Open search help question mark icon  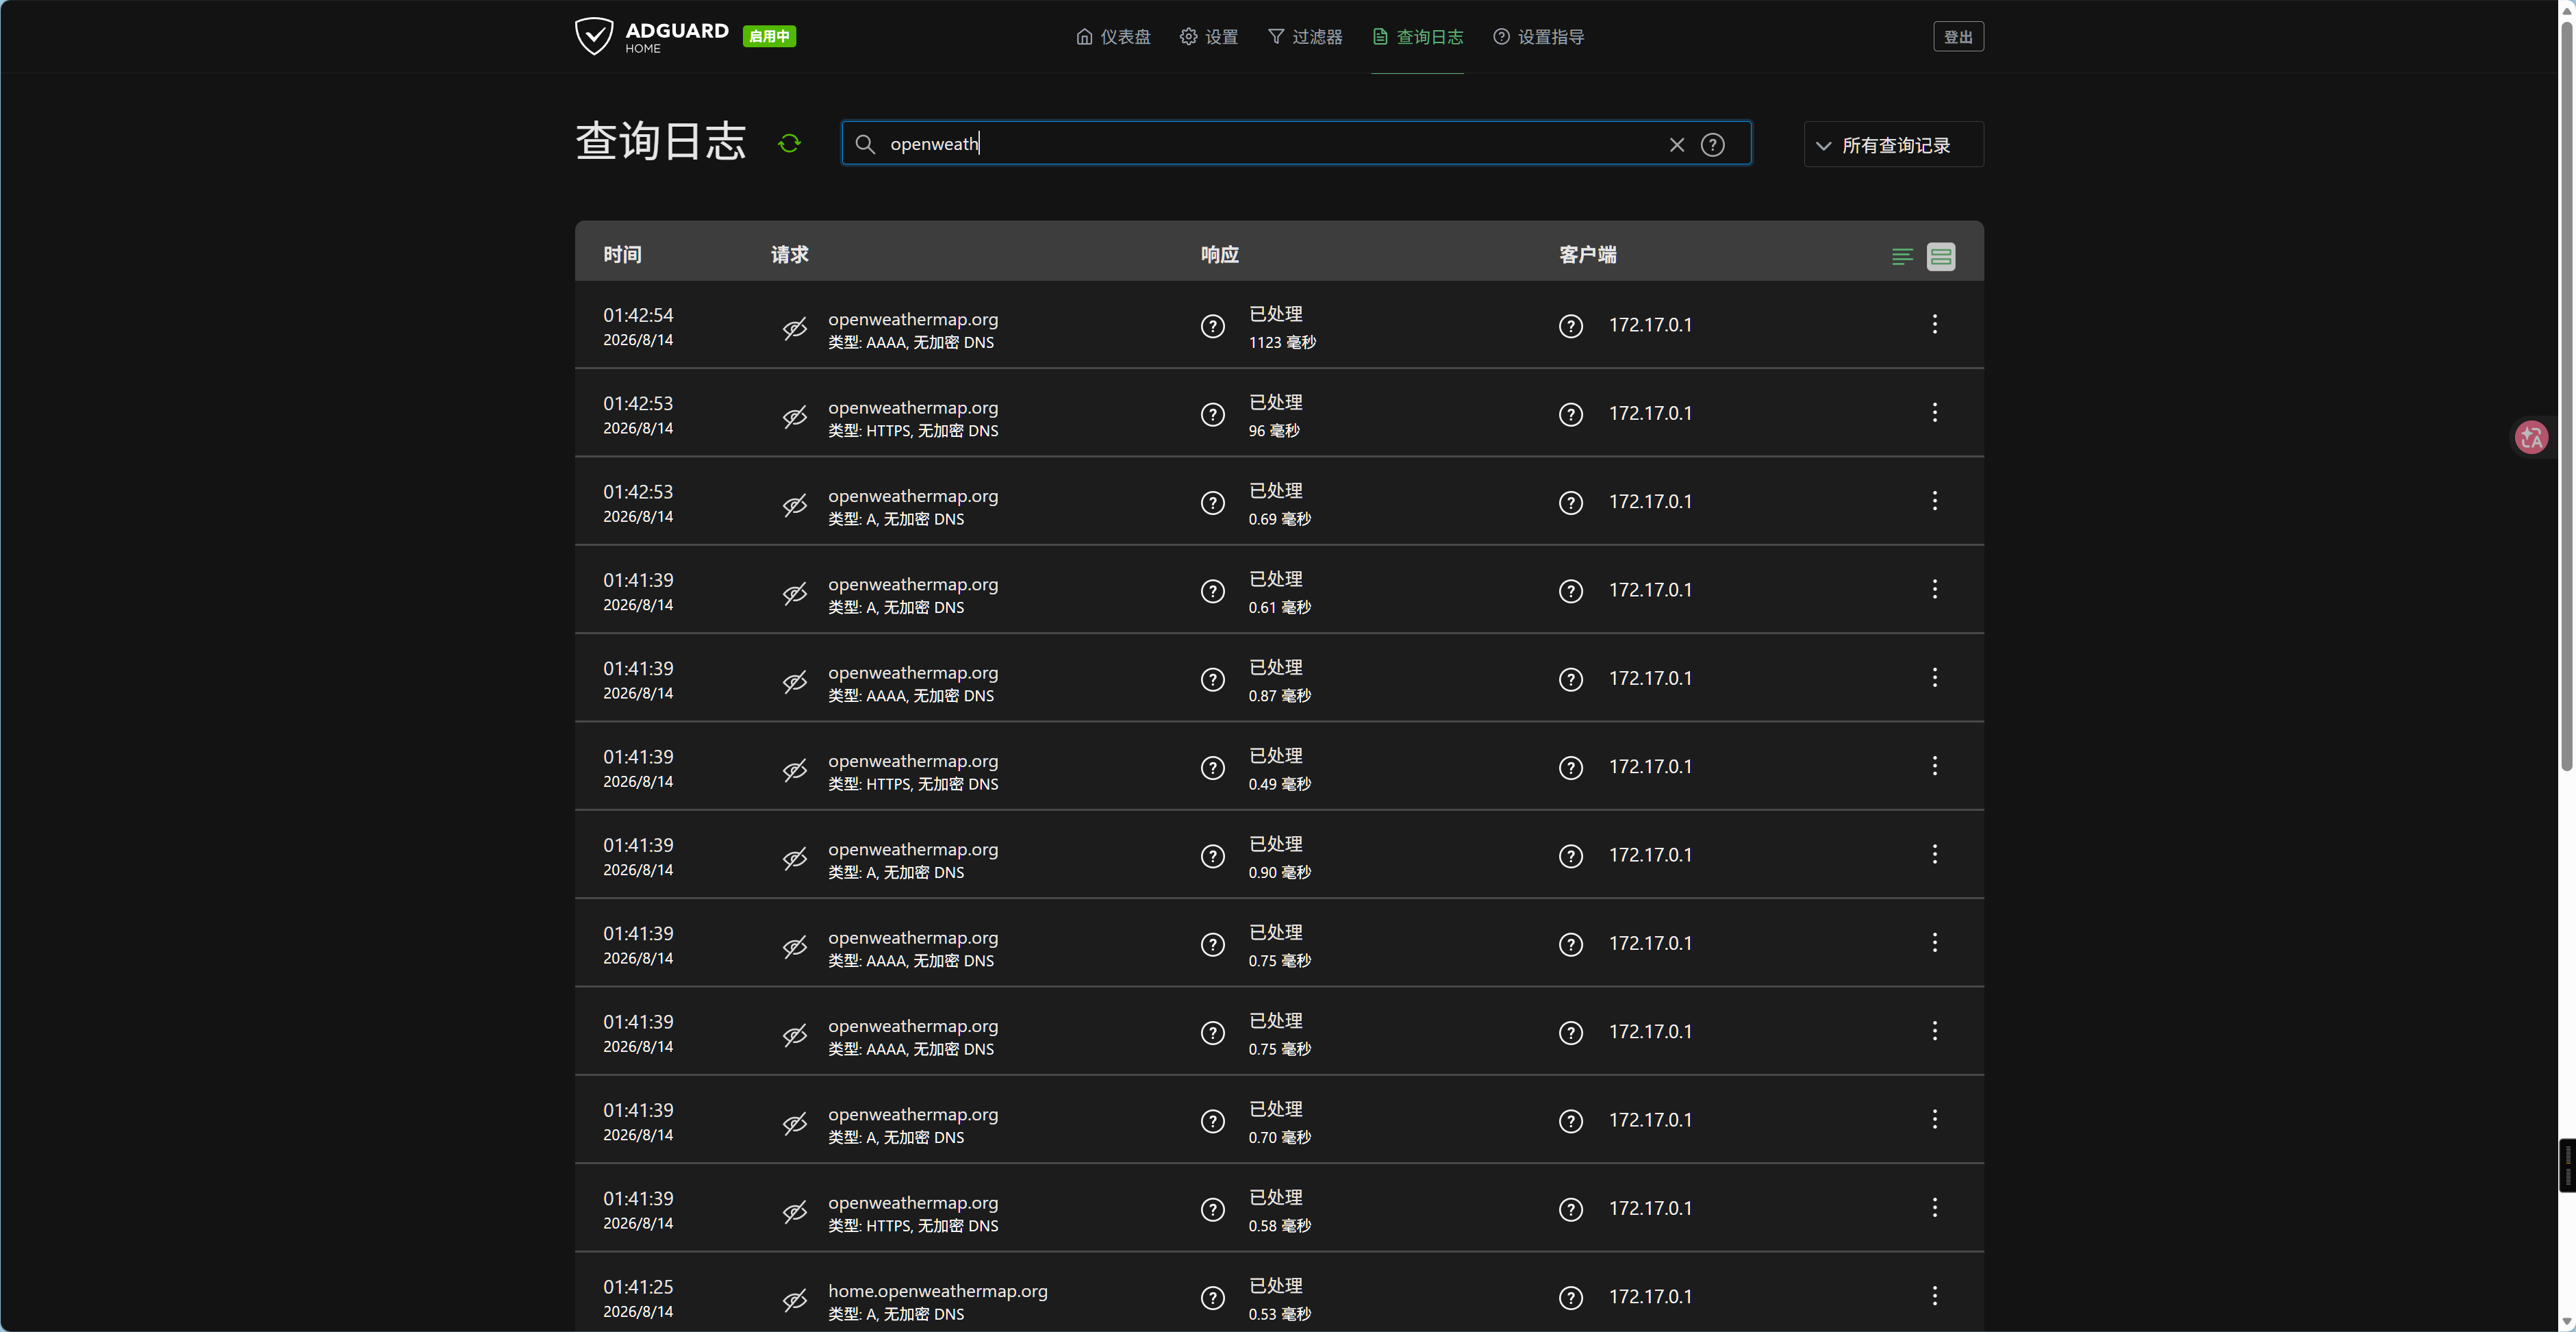click(x=1713, y=145)
